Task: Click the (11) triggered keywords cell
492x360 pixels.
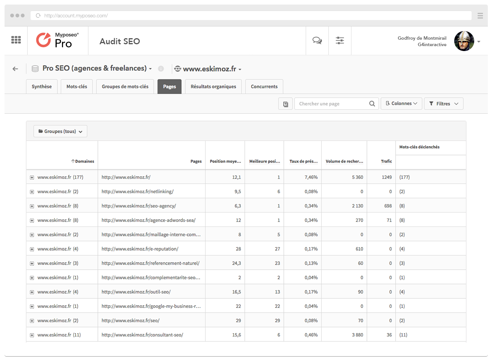Action: (403, 335)
